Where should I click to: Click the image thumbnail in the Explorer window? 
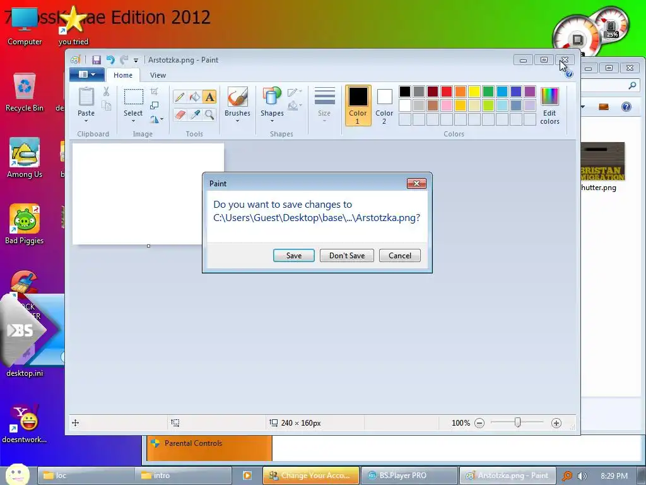tap(602, 161)
